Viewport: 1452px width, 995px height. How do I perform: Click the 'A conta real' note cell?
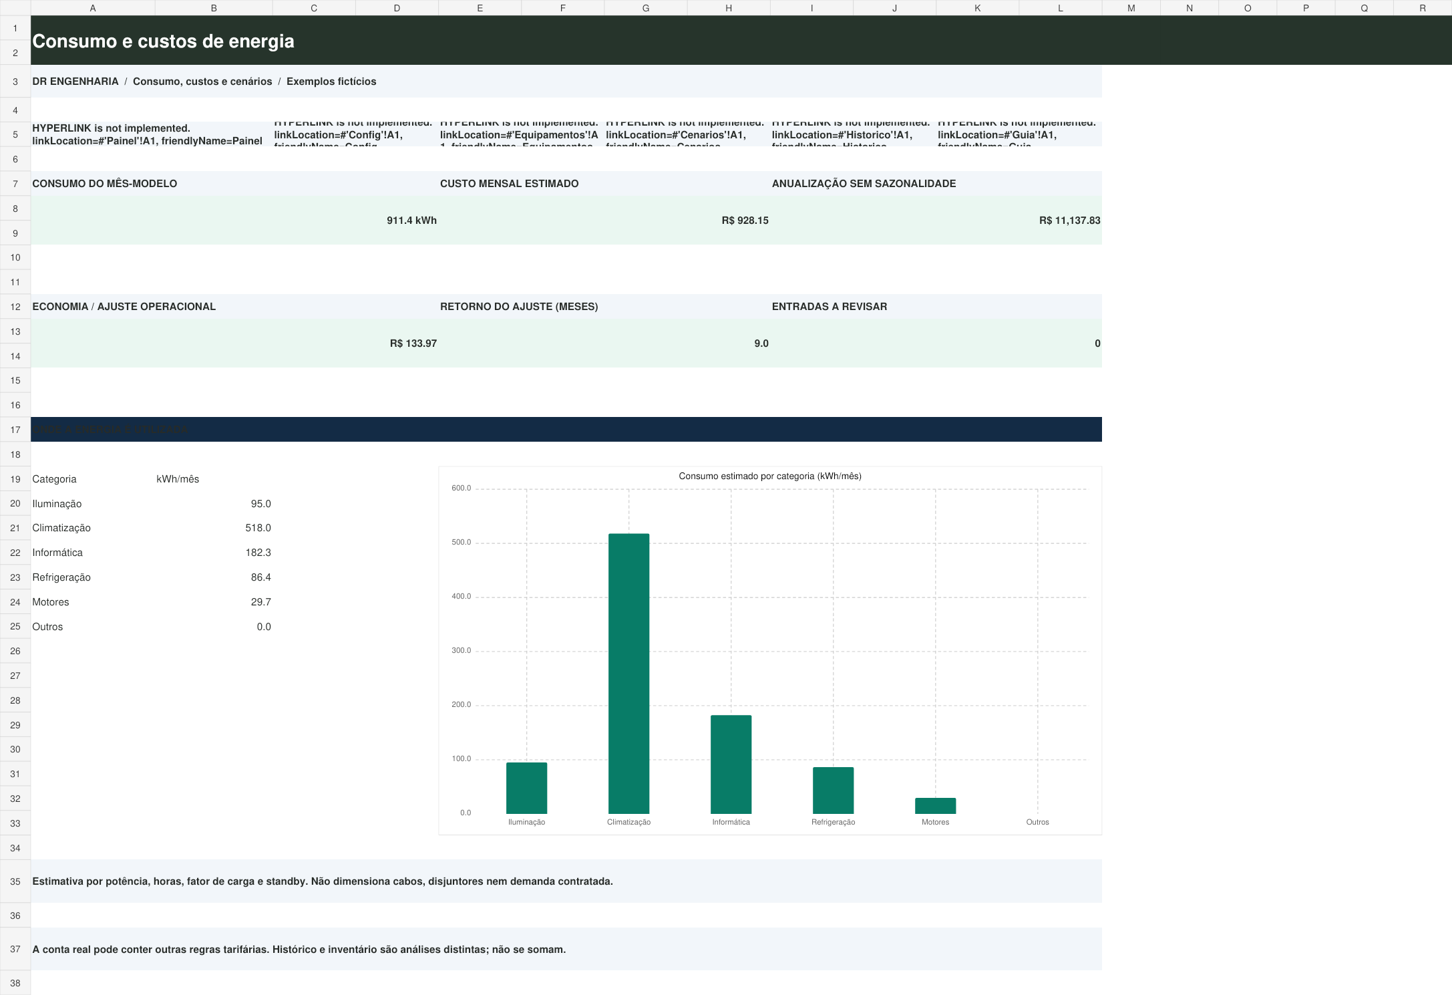pyautogui.click(x=566, y=950)
